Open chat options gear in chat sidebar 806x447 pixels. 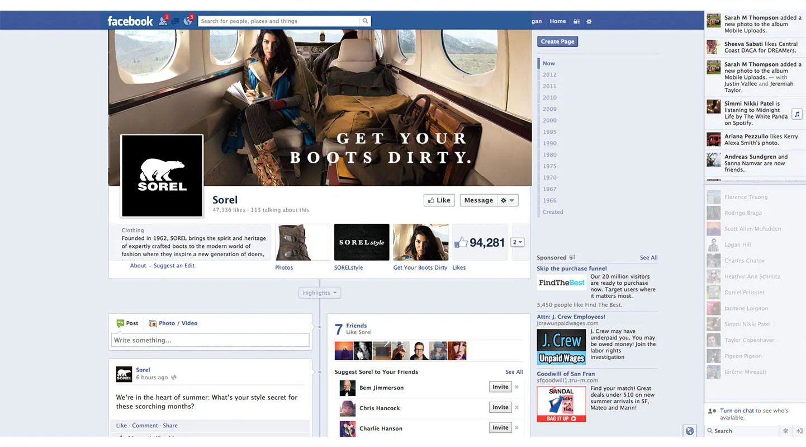click(x=785, y=431)
